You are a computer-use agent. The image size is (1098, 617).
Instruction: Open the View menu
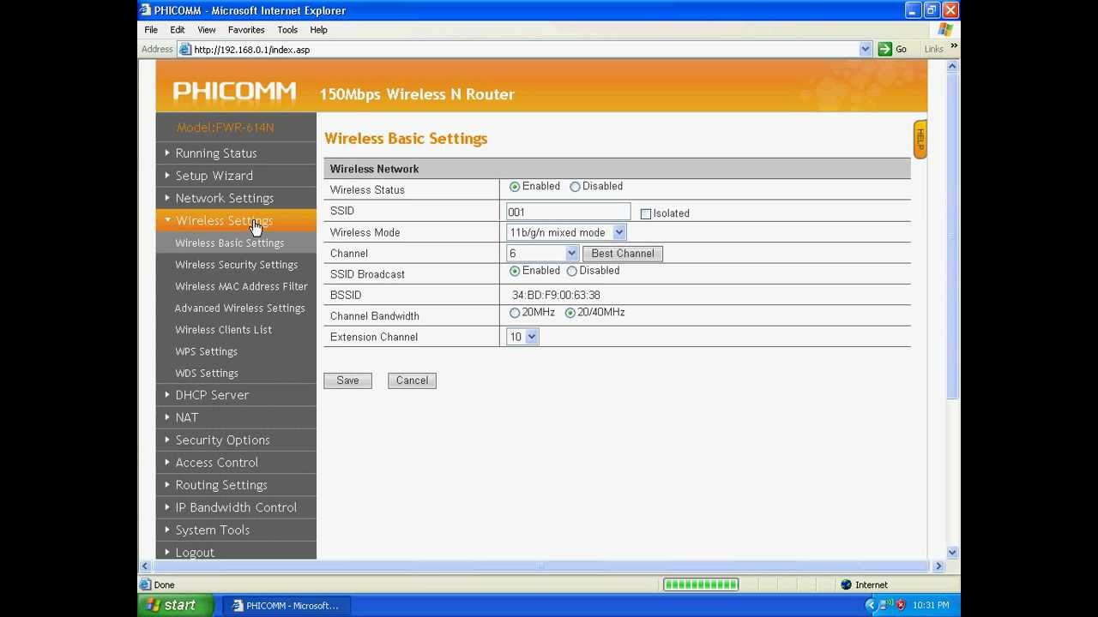click(207, 29)
